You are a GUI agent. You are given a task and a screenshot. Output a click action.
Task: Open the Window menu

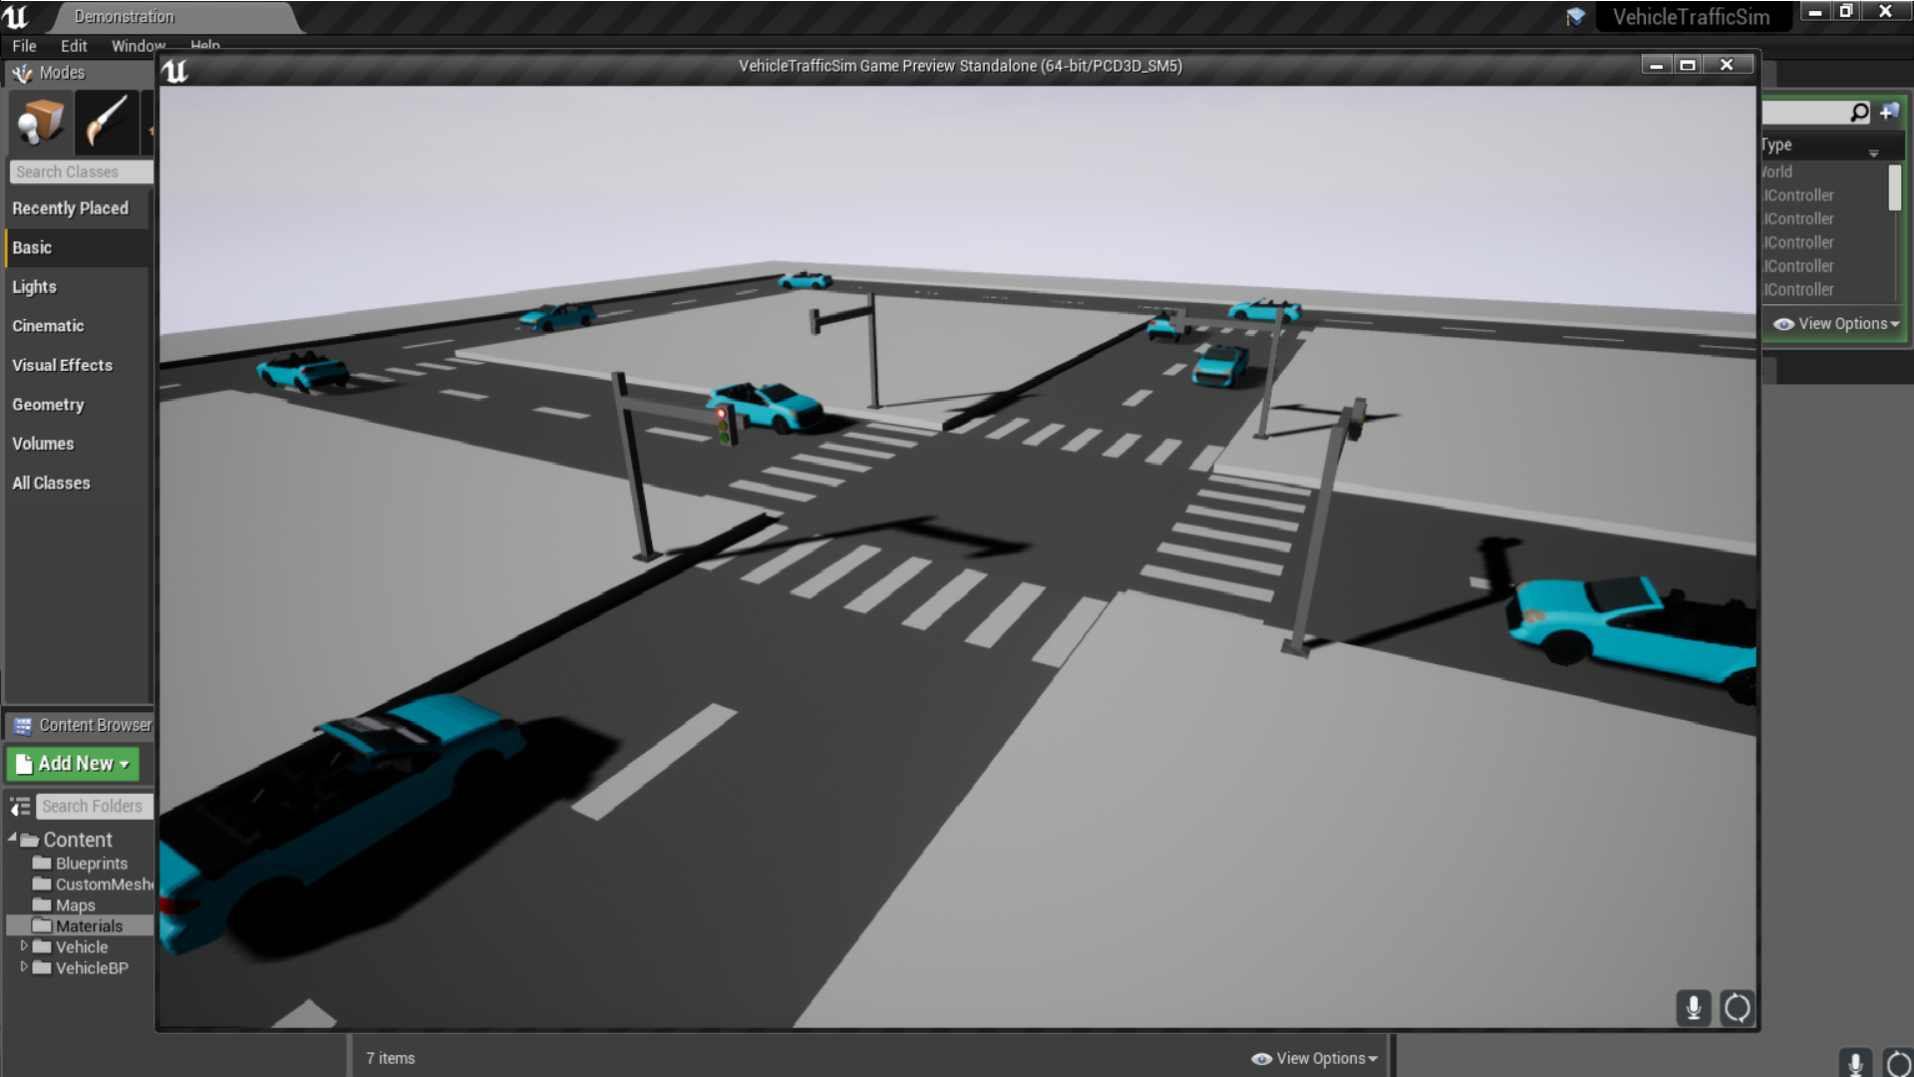point(137,45)
